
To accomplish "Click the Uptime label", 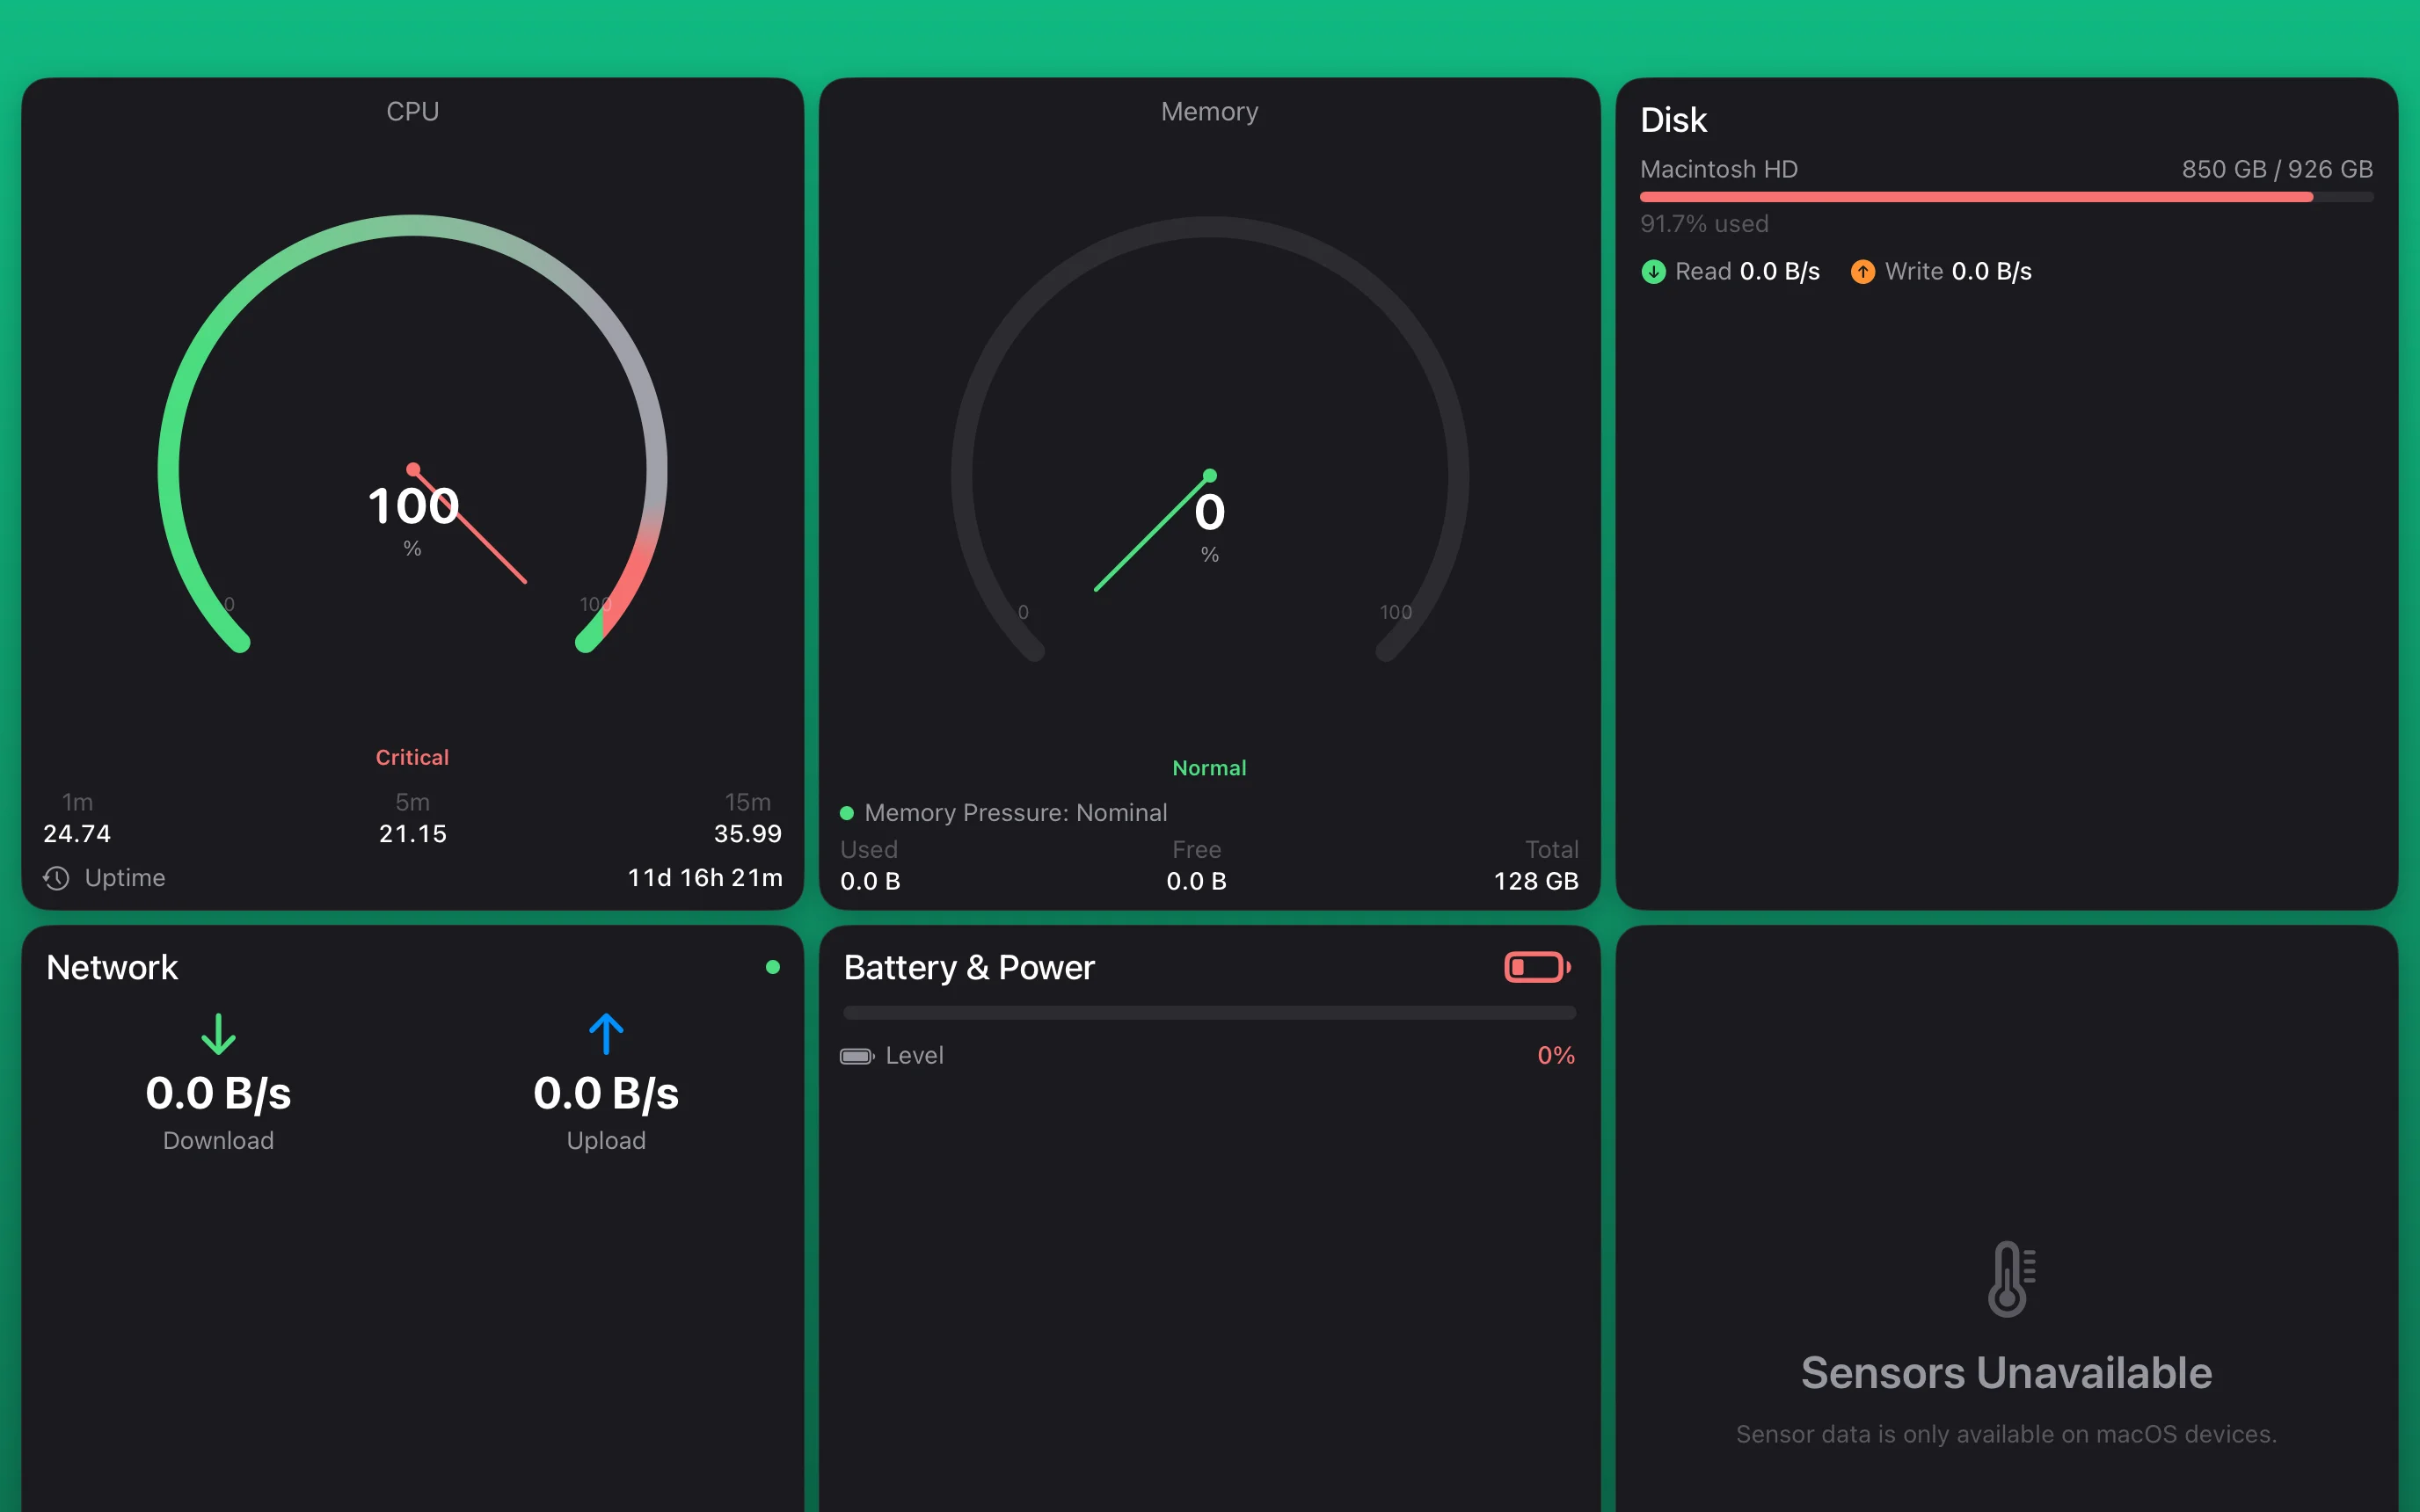I will click(125, 877).
